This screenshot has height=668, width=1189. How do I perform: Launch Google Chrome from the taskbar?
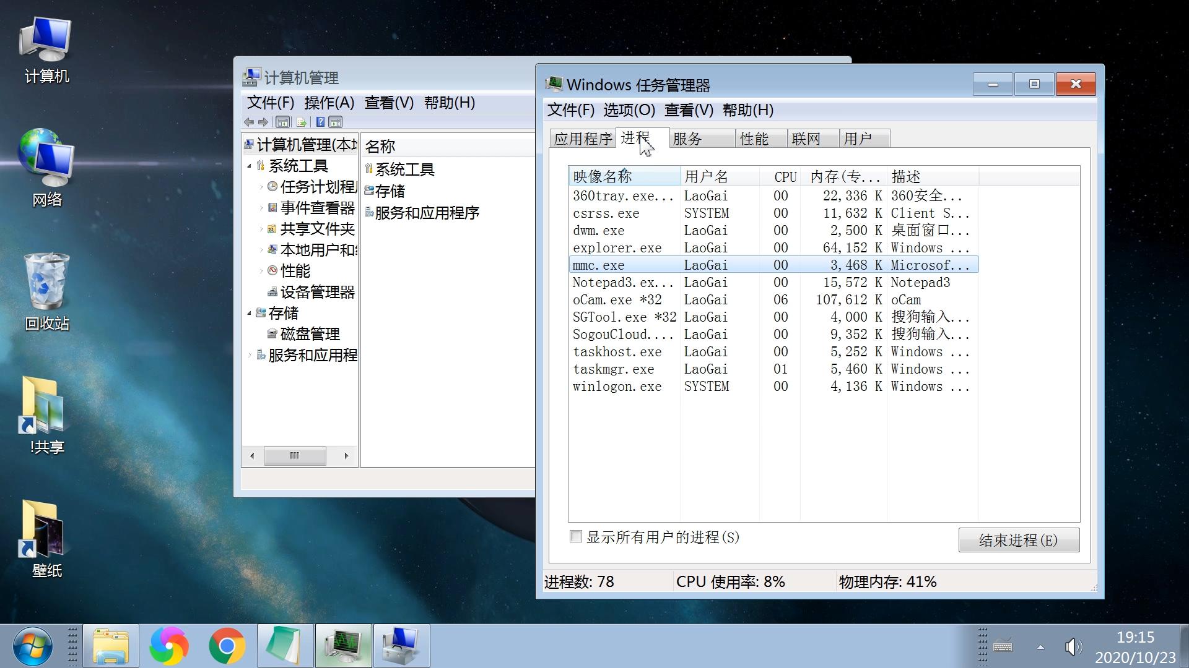pos(227,645)
